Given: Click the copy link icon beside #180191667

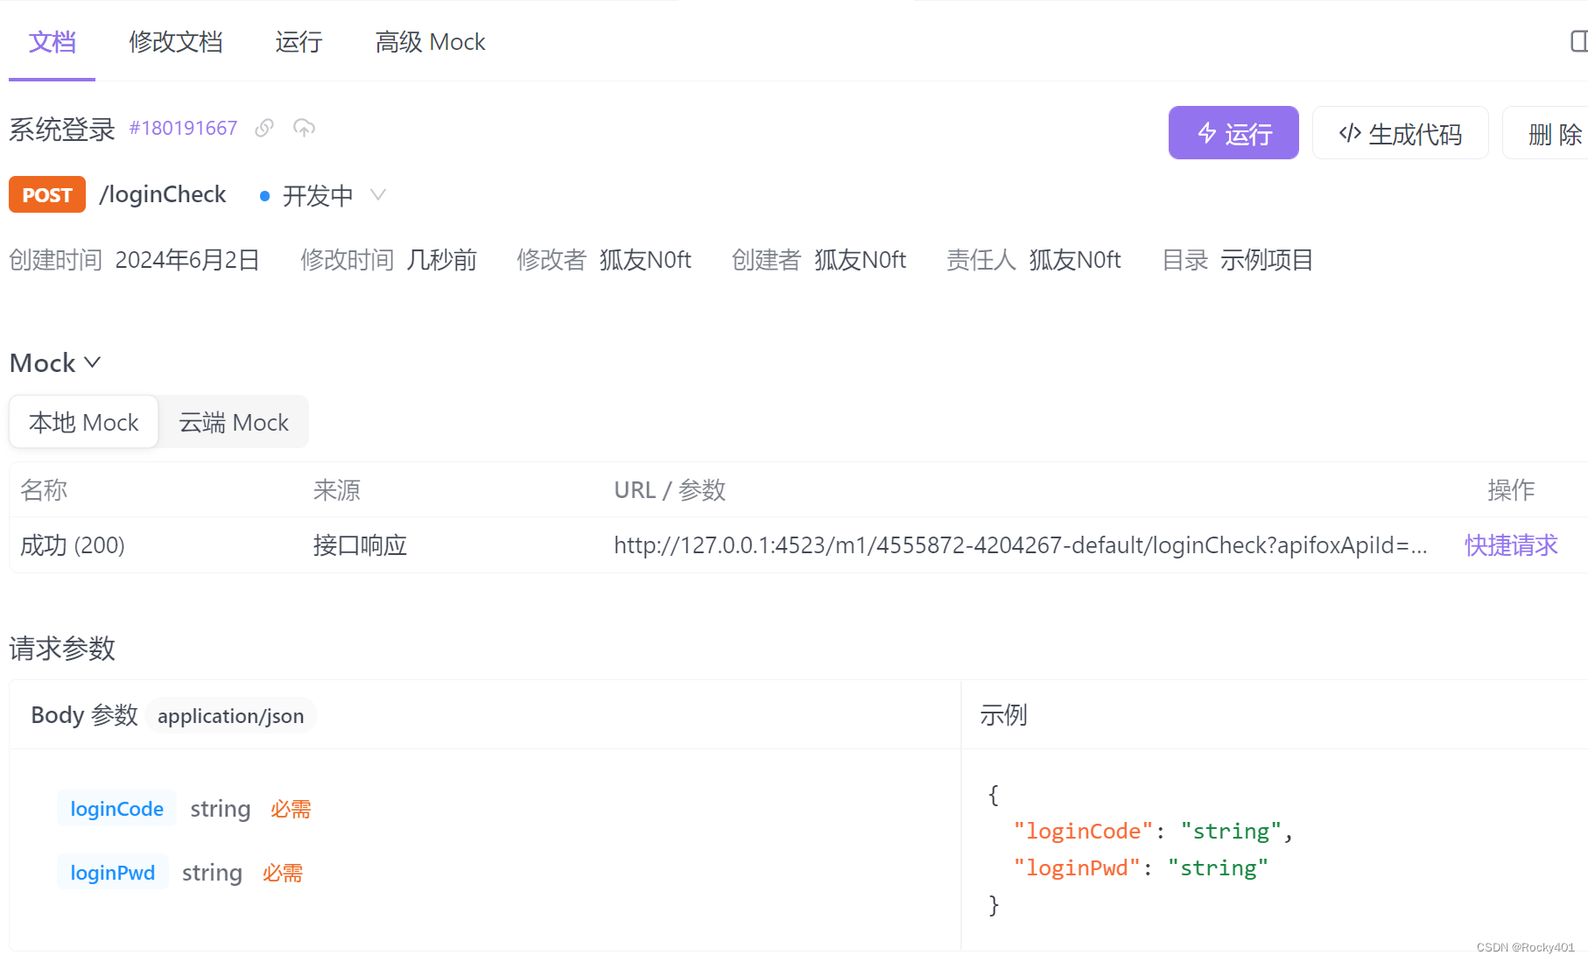Looking at the screenshot, I should (263, 128).
